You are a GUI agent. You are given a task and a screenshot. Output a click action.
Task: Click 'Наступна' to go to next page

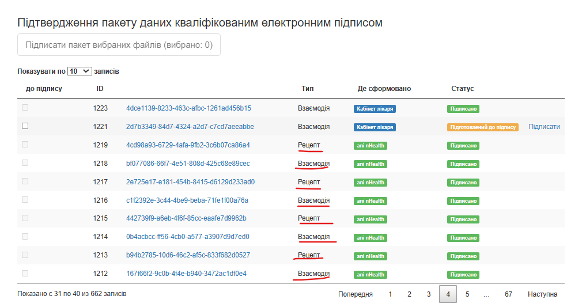(542, 294)
